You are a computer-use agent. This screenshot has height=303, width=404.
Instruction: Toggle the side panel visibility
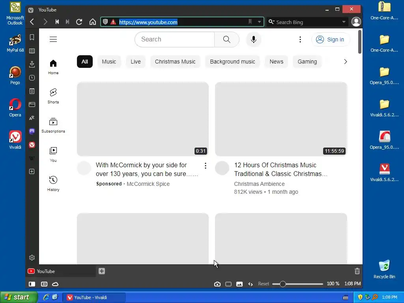32,284
